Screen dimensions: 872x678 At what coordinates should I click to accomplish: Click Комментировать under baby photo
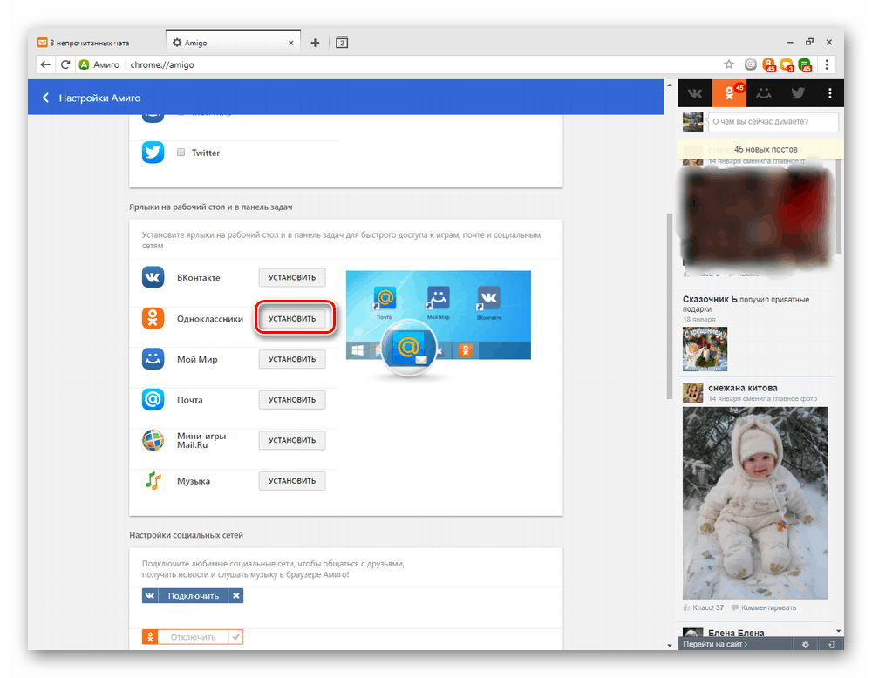tap(764, 607)
